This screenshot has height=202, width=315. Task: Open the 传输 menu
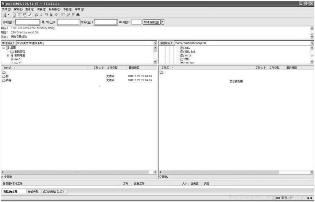coord(41,9)
